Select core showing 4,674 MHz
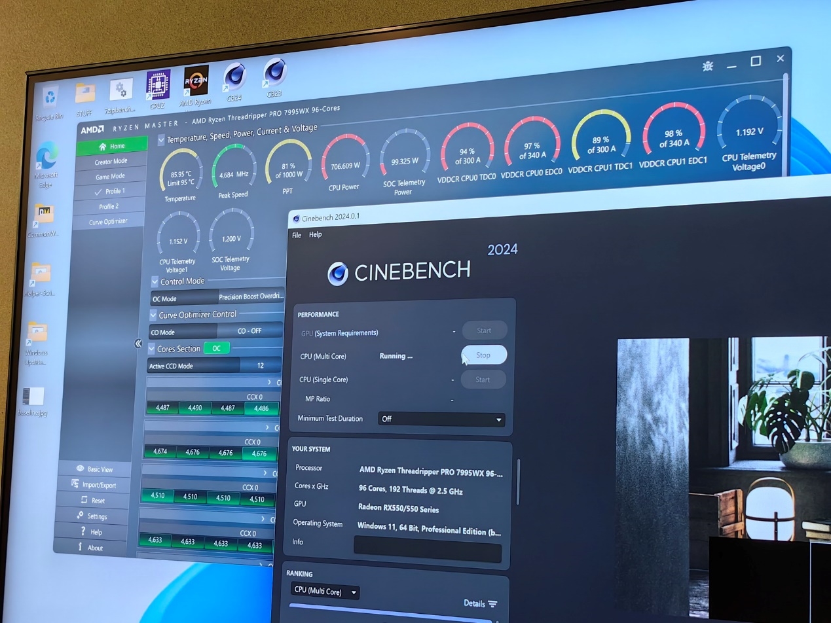Viewport: 831px width, 623px height. coord(160,452)
